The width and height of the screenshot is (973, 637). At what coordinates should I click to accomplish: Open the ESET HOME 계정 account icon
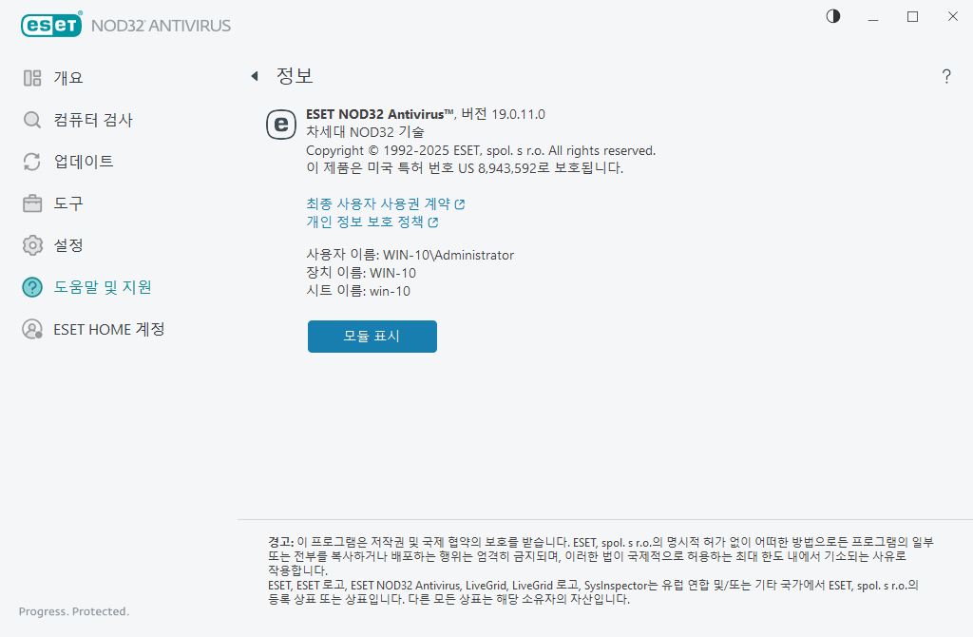click(31, 329)
